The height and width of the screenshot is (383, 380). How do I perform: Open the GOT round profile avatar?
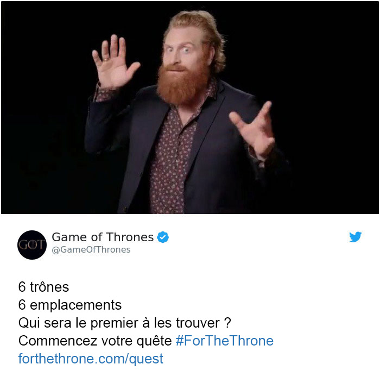32,245
